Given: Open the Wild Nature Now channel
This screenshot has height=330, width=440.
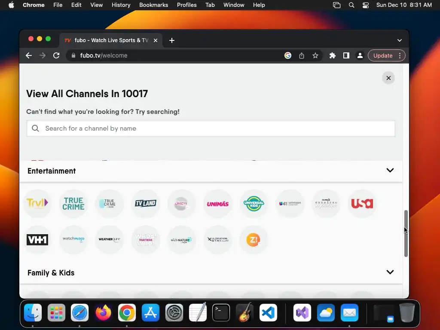Looking at the screenshot, I should point(182,240).
